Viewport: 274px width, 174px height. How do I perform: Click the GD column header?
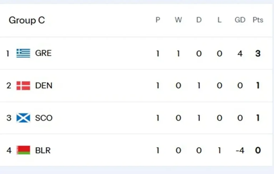240,20
